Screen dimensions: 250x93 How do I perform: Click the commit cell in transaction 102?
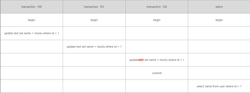click(x=157, y=73)
